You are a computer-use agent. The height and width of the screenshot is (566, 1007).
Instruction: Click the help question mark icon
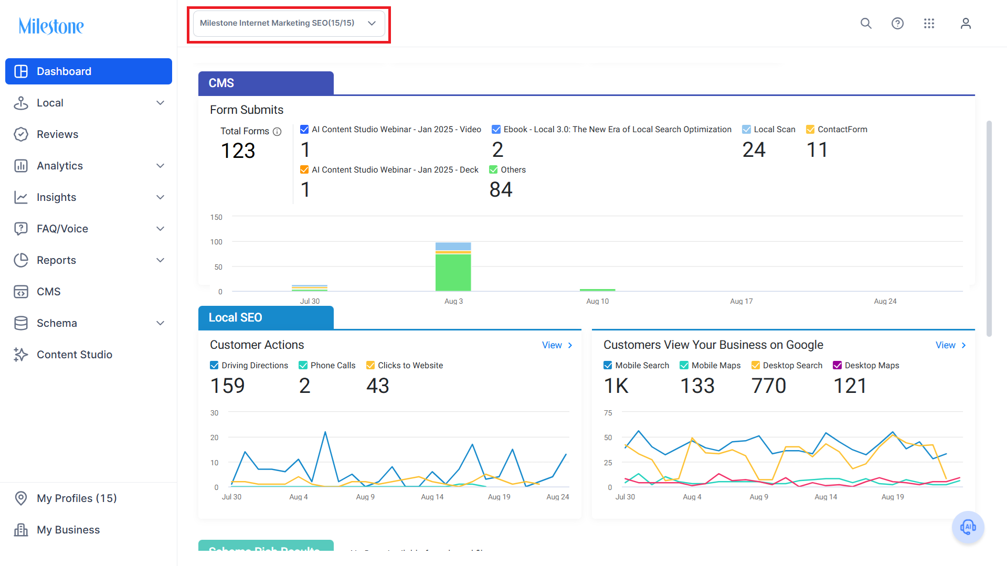coord(897,23)
